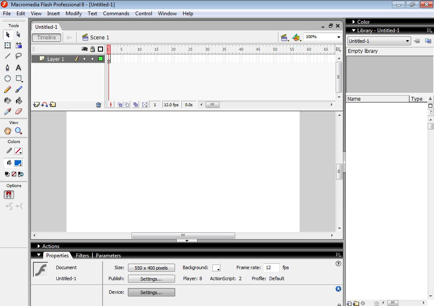This screenshot has height=306, width=434.
Task: Select the Ink Bottle tool
Action: click(8, 100)
